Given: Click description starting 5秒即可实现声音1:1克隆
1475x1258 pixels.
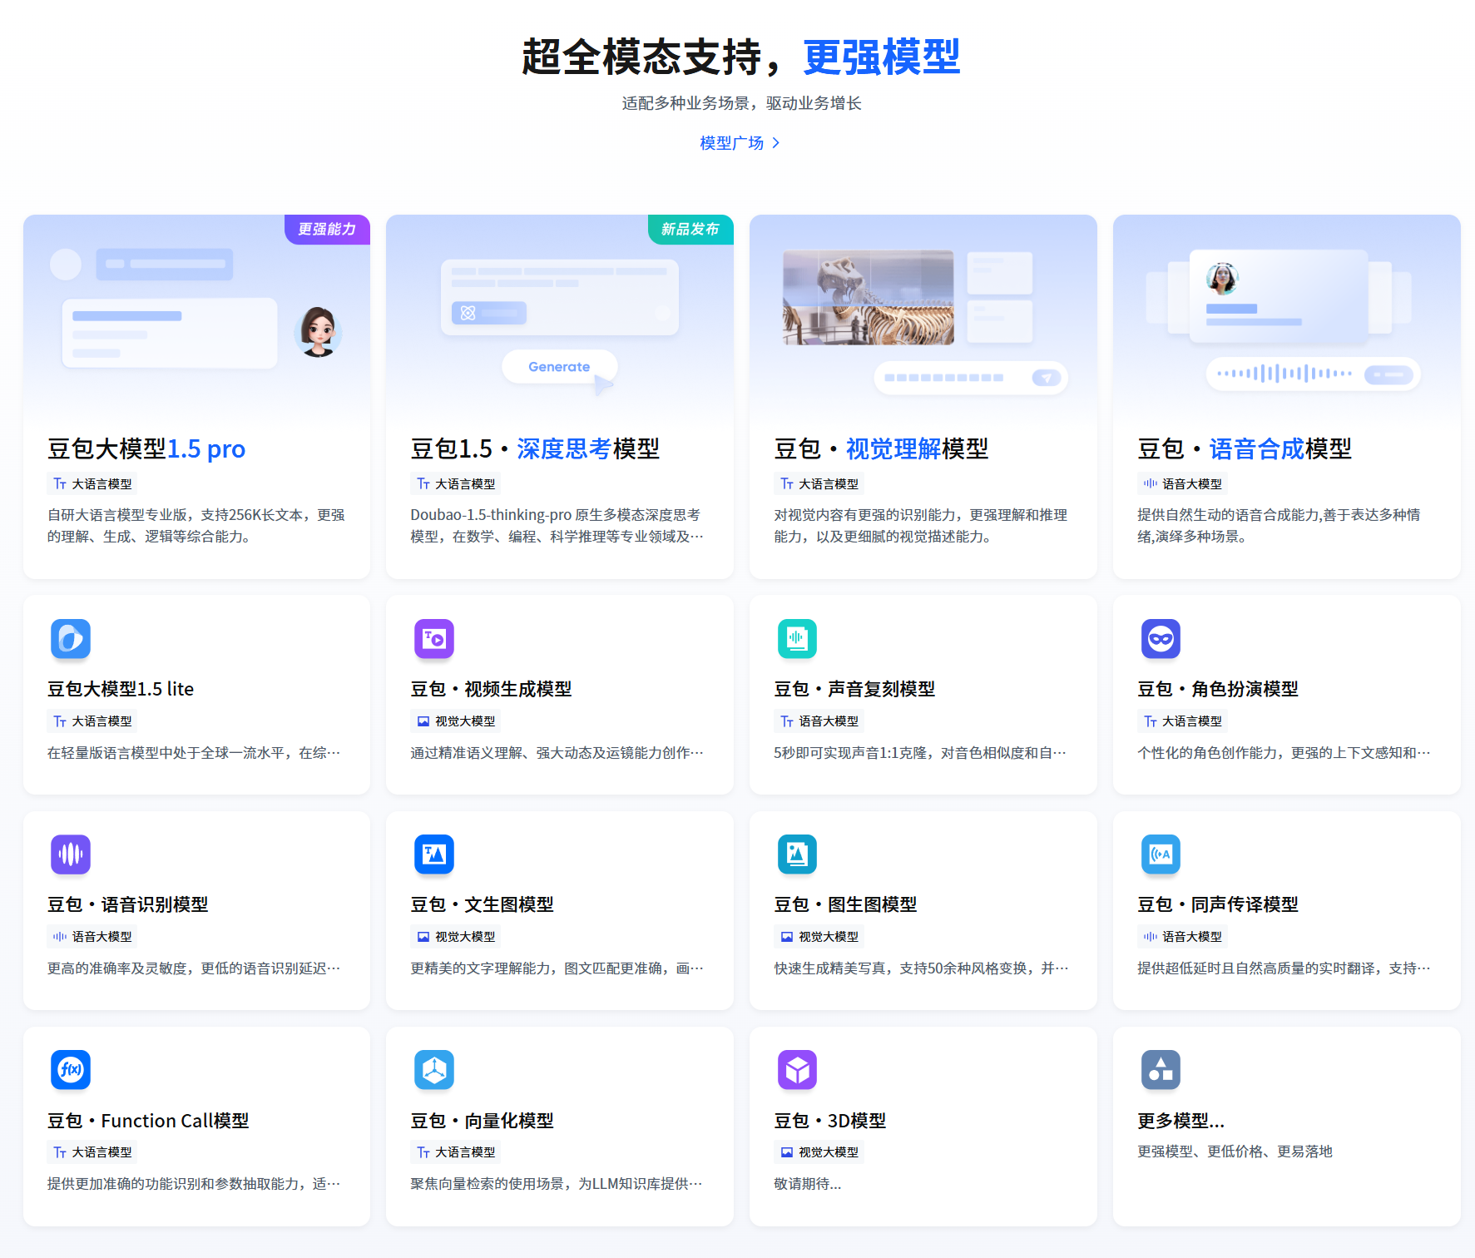Looking at the screenshot, I should click(920, 753).
